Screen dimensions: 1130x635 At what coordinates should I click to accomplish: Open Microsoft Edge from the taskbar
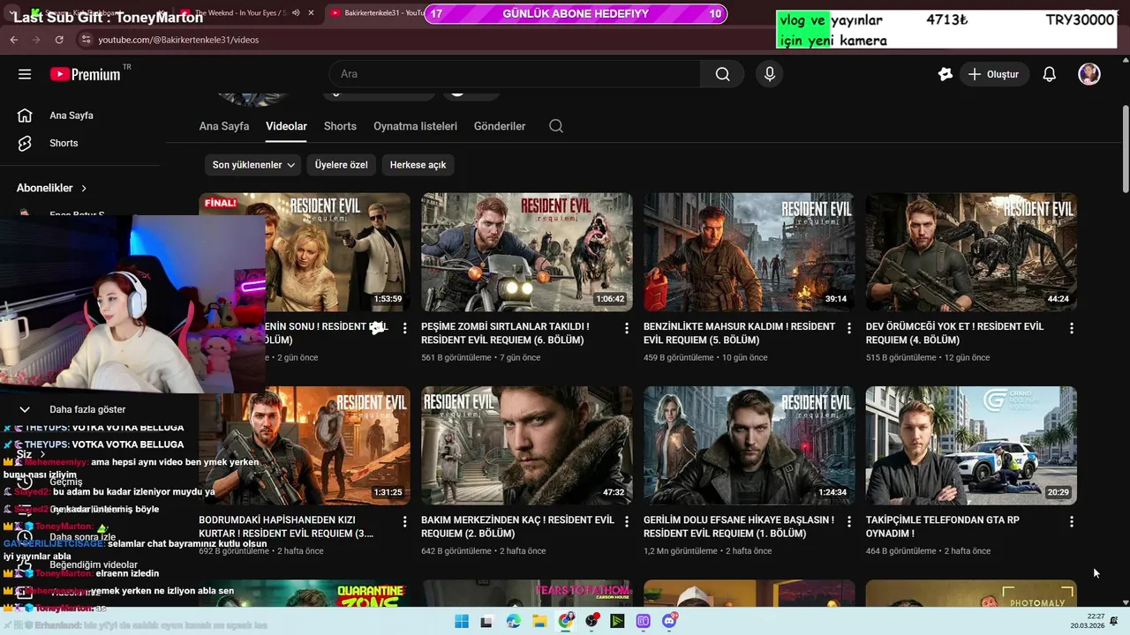pos(514,621)
